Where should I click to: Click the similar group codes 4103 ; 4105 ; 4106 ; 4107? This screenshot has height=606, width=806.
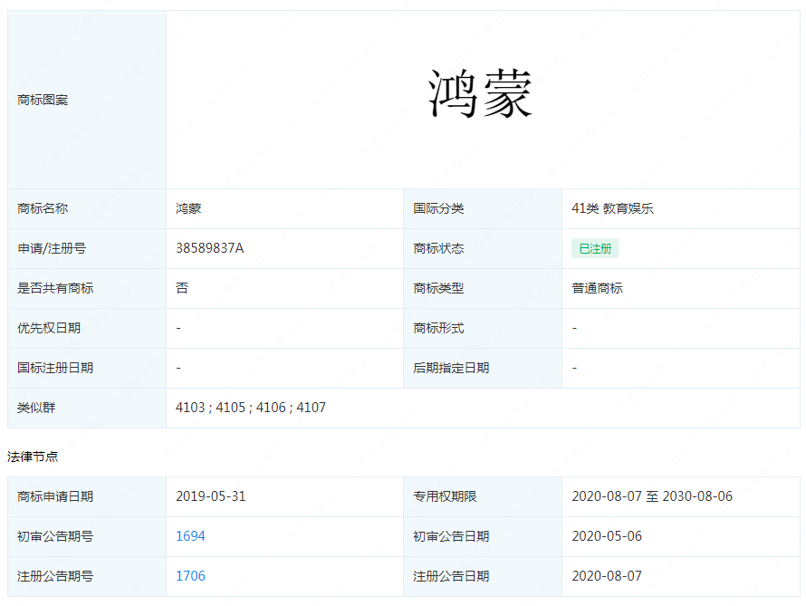pyautogui.click(x=251, y=408)
